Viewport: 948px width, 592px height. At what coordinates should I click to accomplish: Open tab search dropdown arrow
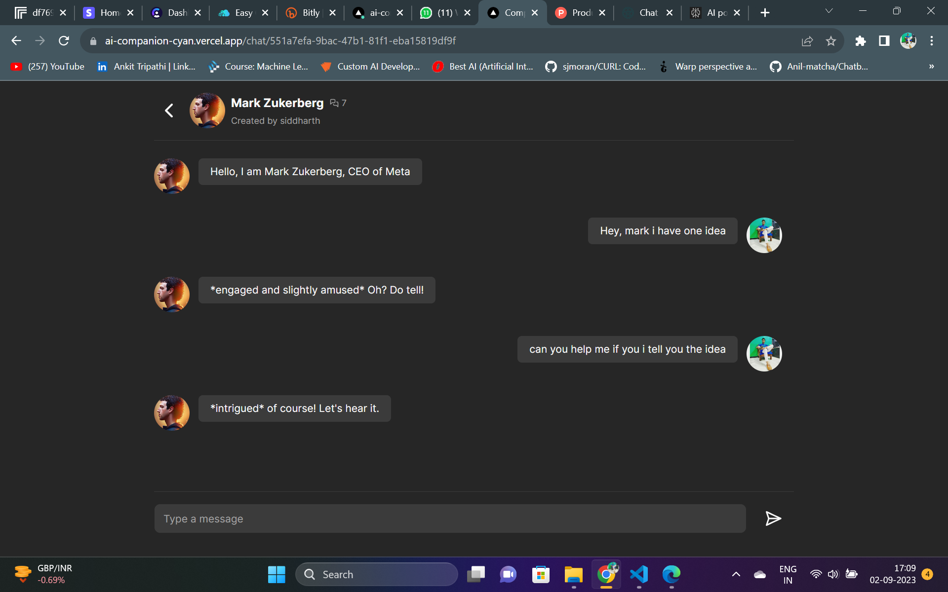click(829, 11)
